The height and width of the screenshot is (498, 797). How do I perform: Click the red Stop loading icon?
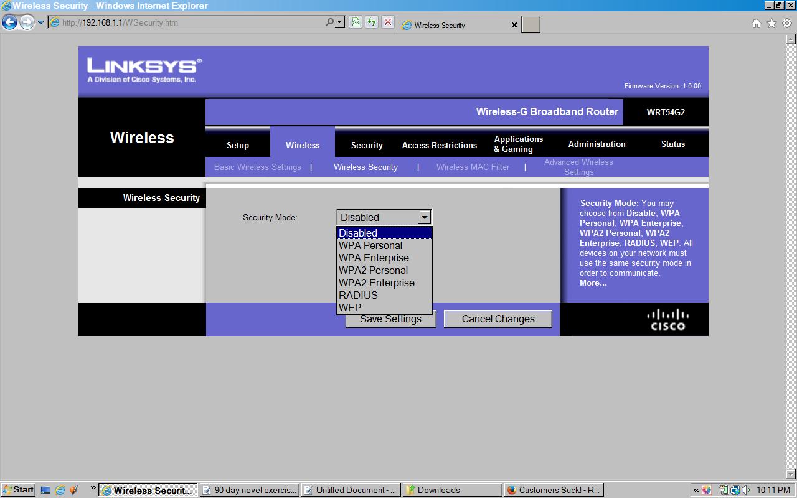coord(388,22)
